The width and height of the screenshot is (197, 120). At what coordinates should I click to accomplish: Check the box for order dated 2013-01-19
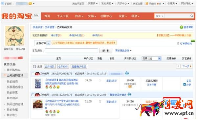tap(33, 95)
